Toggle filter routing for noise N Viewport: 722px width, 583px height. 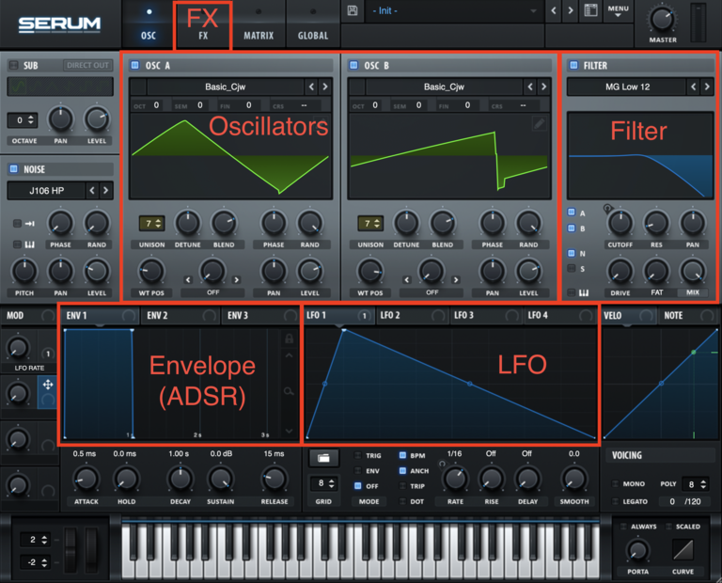pos(572,253)
